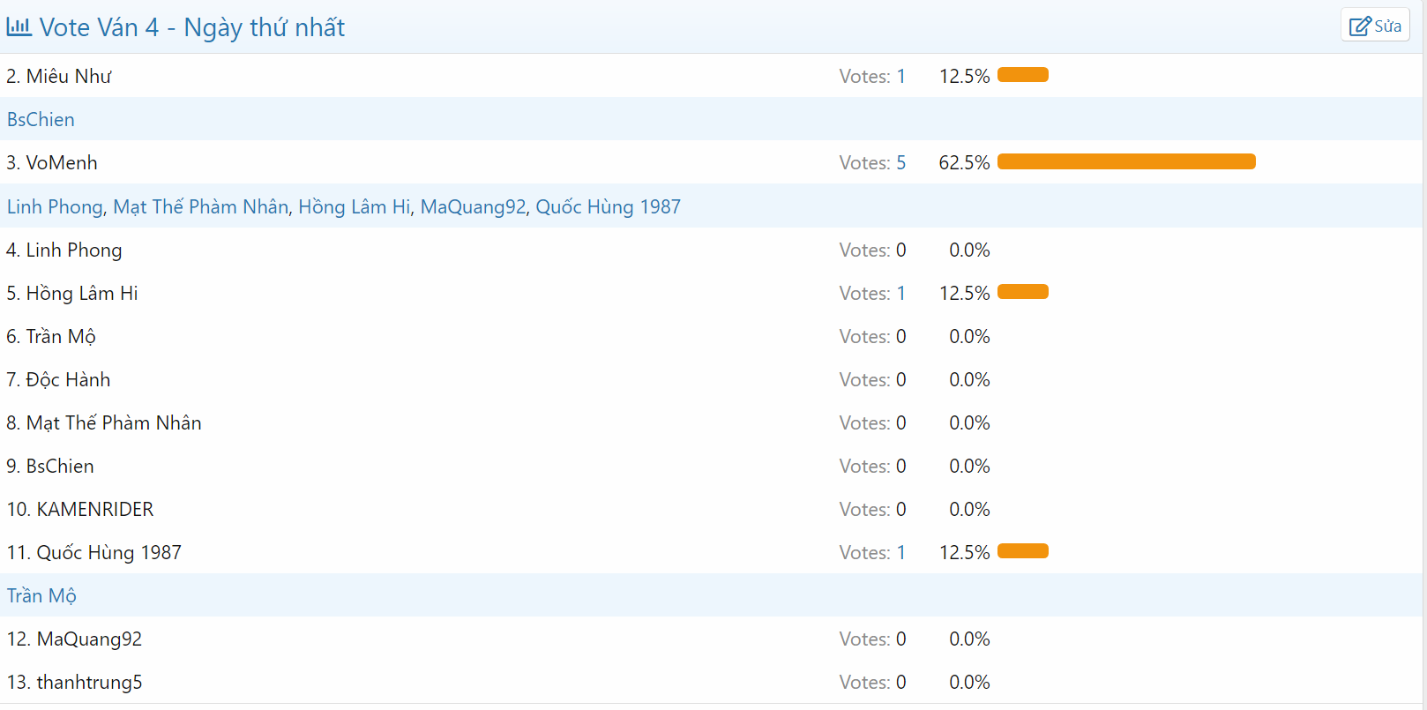The width and height of the screenshot is (1427, 710).
Task: Select poll option 7. Độc Hành
Action: 58,380
